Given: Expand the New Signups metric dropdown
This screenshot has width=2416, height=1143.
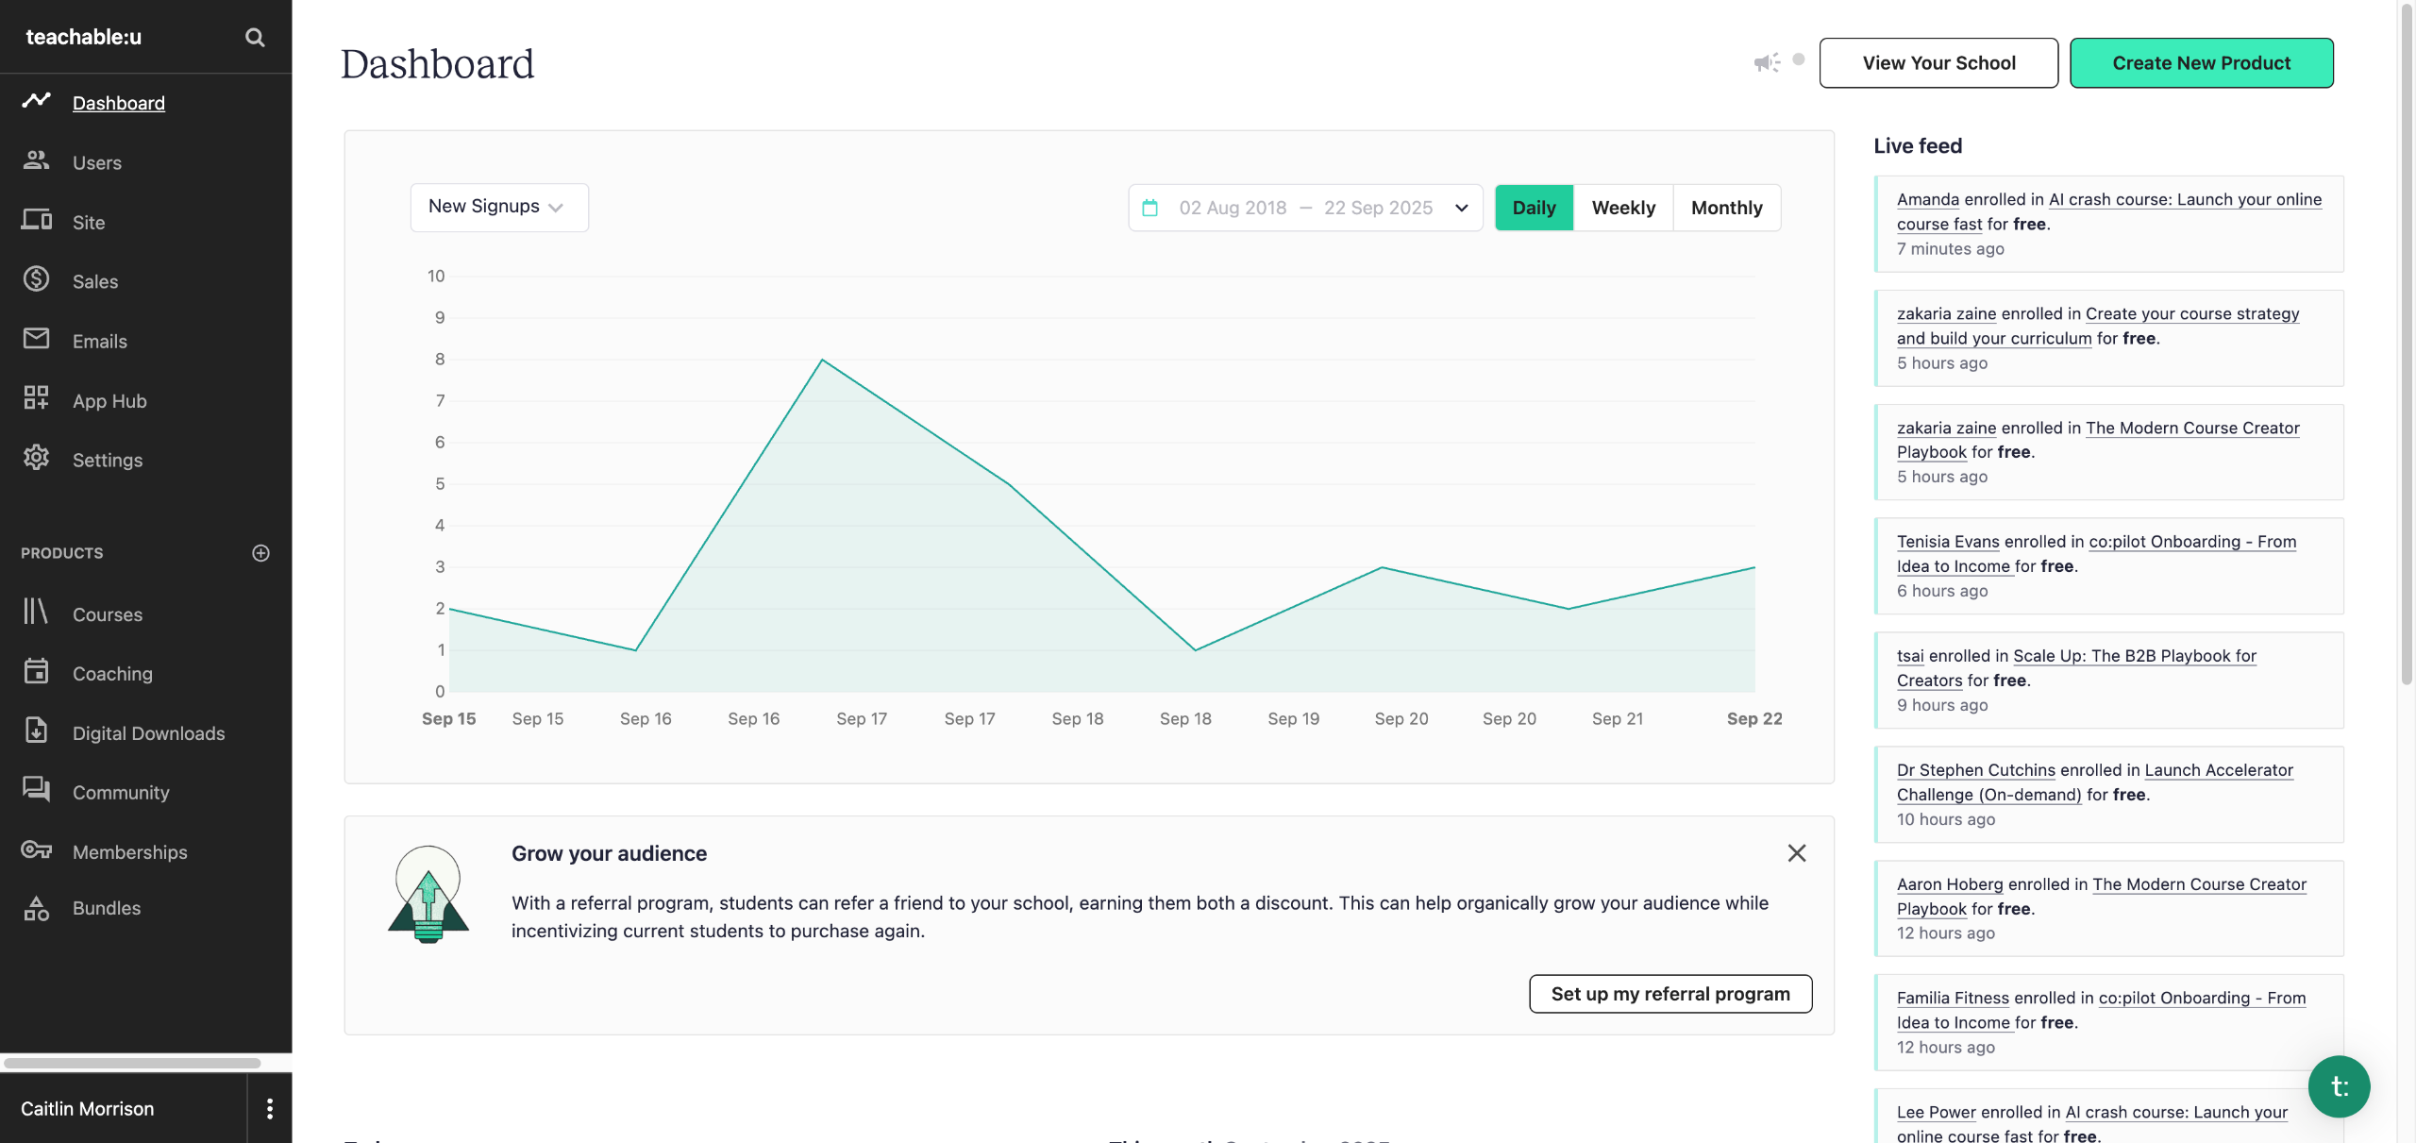Looking at the screenshot, I should [x=498, y=207].
